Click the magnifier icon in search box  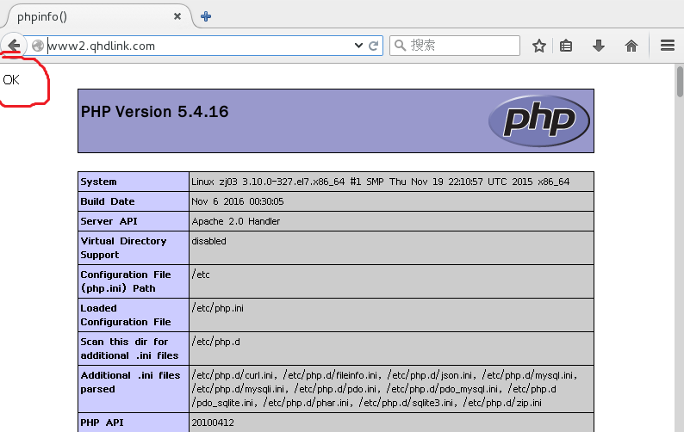point(400,46)
